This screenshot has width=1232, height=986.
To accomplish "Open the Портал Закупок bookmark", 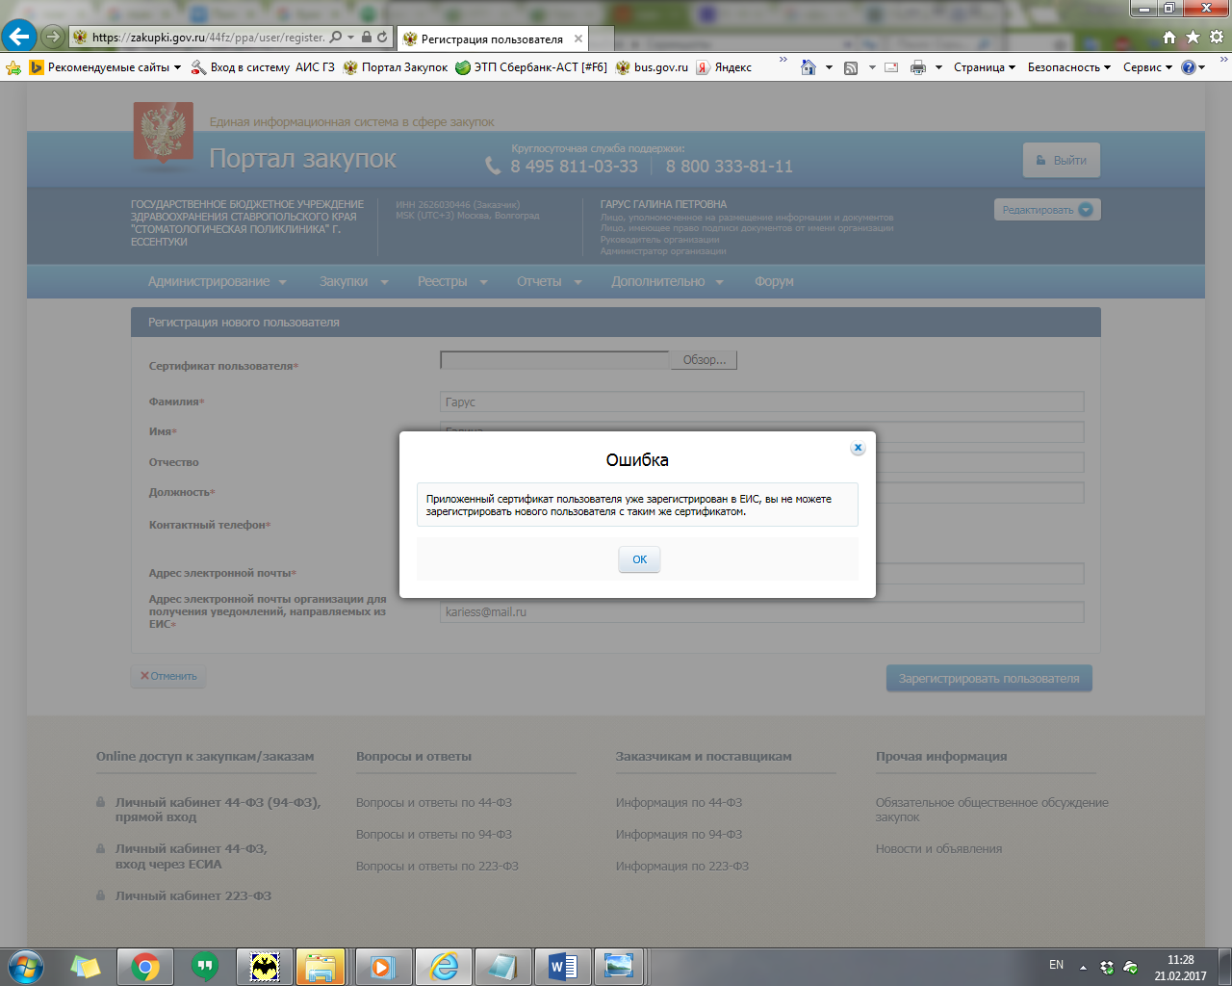I will coord(404,67).
